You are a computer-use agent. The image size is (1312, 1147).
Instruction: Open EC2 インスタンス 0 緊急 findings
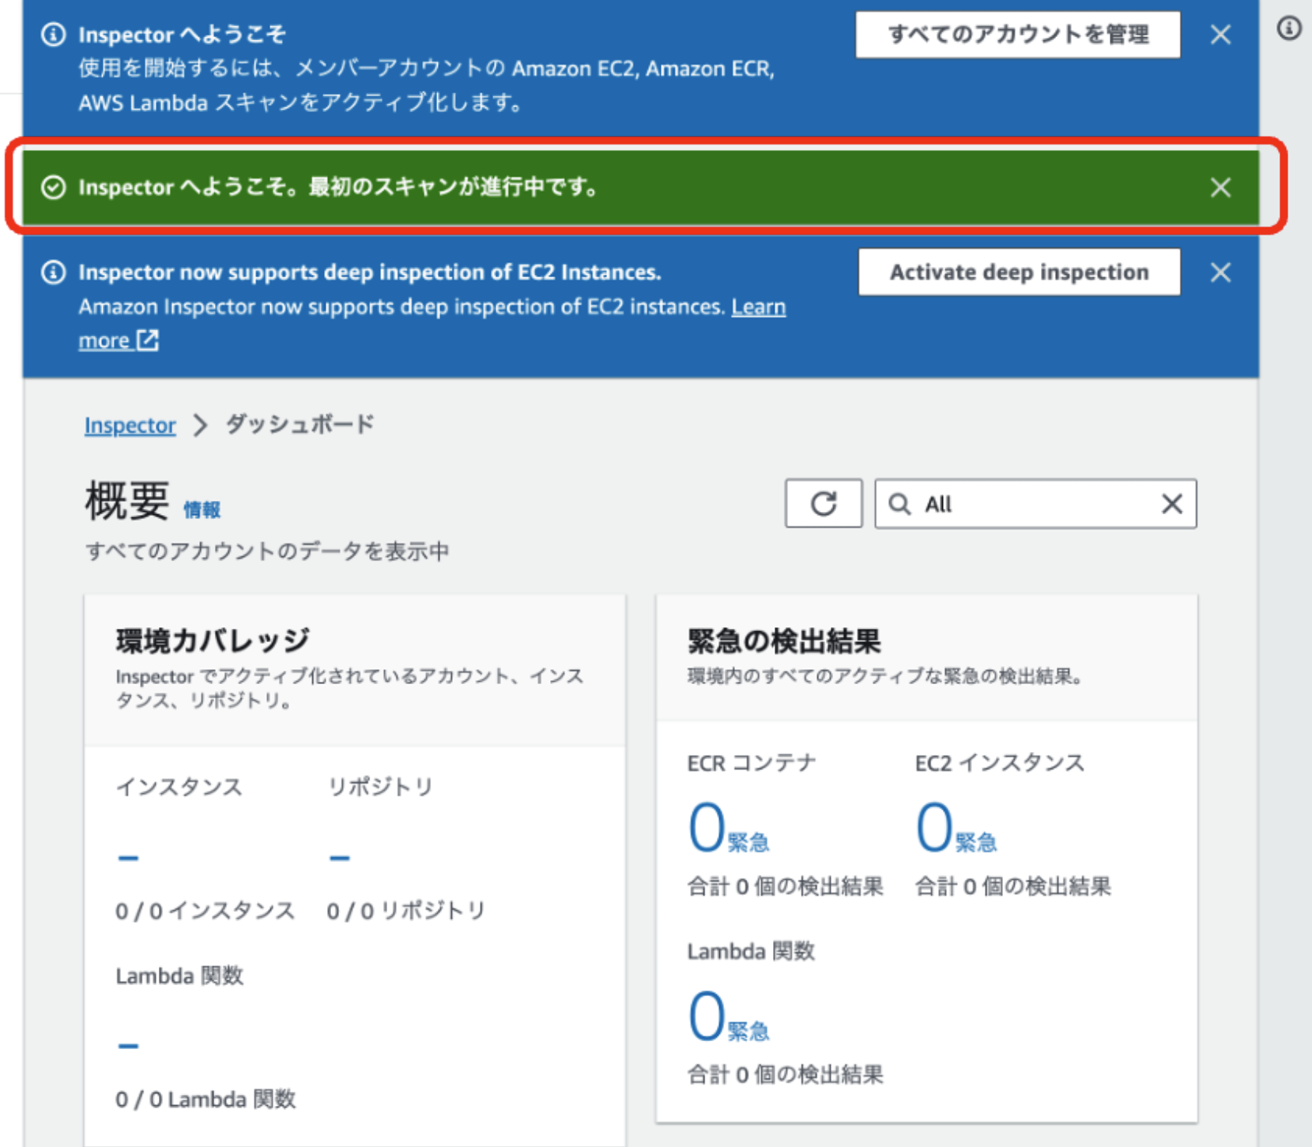click(x=956, y=827)
